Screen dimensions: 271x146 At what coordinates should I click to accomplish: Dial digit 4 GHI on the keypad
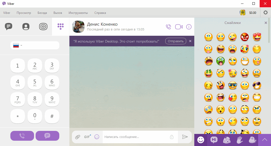click(17, 83)
